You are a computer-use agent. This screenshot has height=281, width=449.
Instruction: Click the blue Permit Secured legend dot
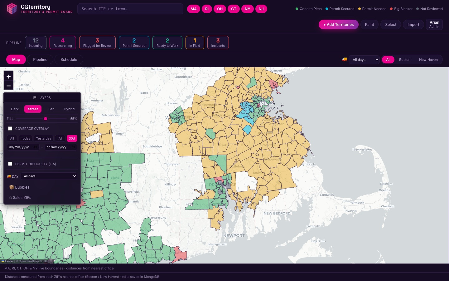point(327,9)
